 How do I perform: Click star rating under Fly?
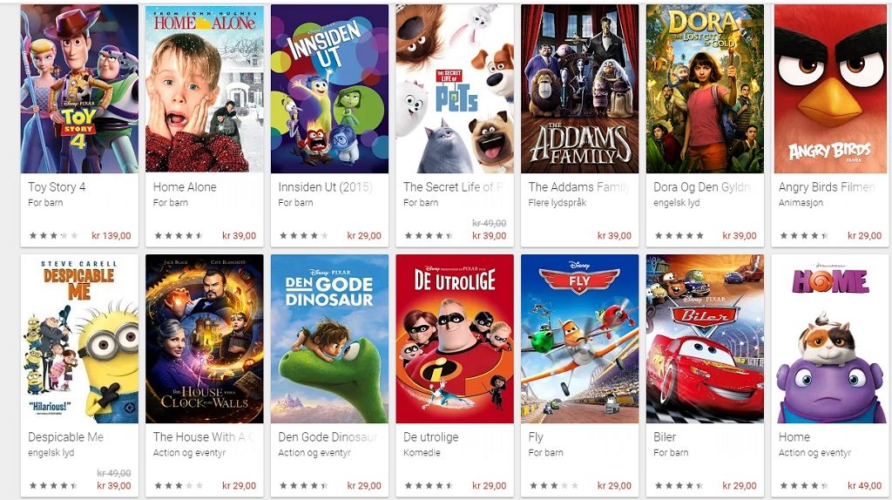point(554,486)
